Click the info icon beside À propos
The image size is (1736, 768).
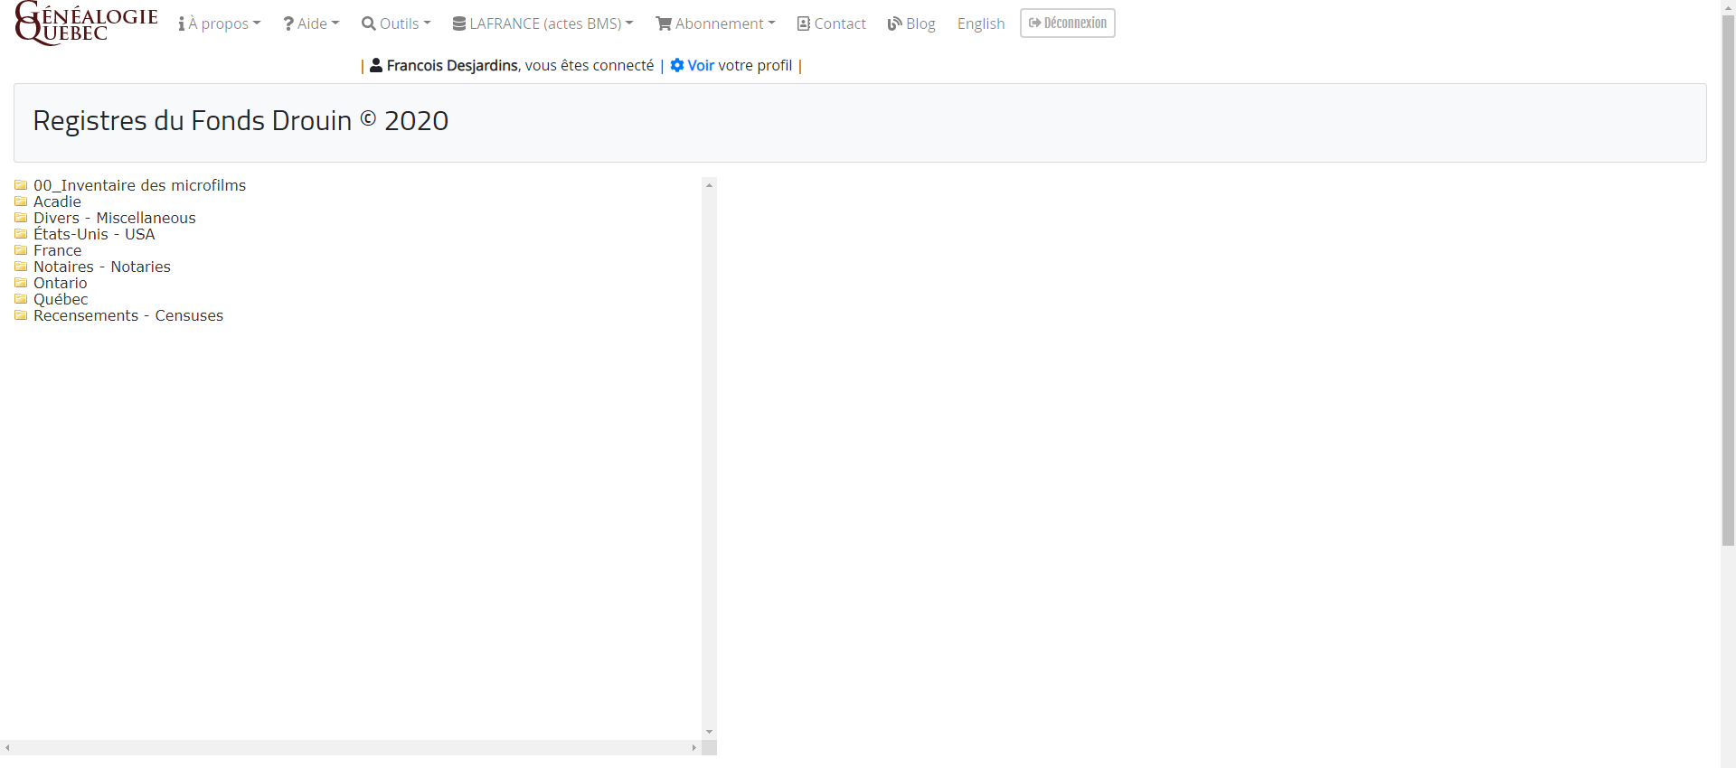tap(182, 23)
